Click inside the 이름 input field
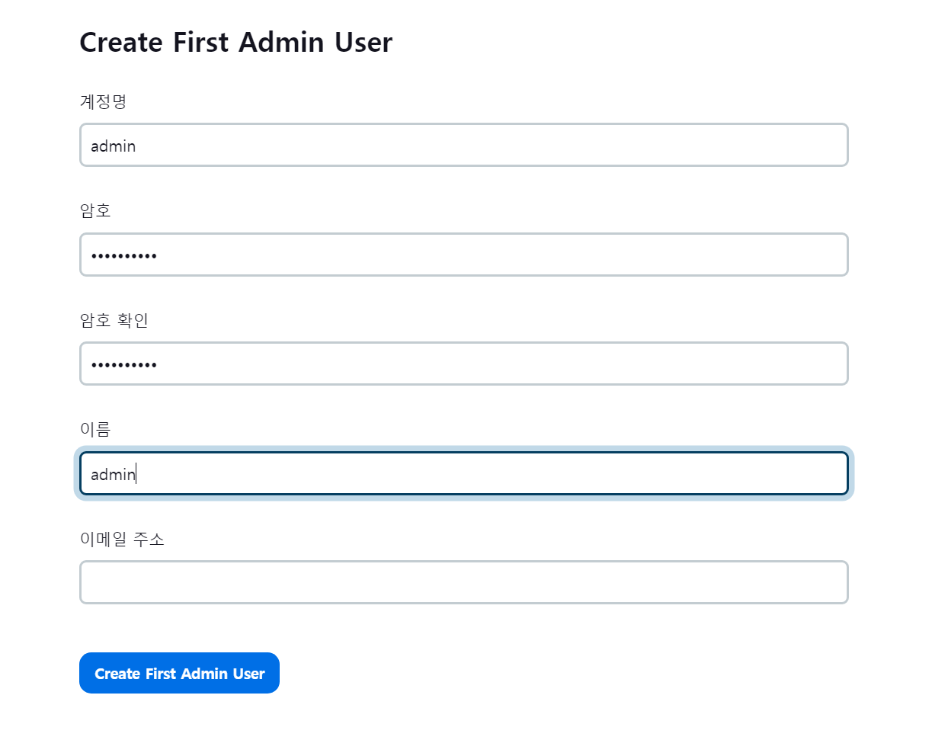 (463, 473)
